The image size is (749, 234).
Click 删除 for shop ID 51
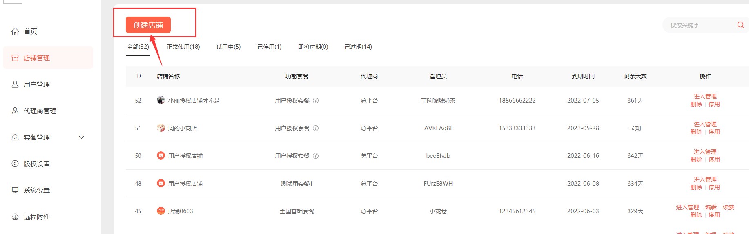696,132
